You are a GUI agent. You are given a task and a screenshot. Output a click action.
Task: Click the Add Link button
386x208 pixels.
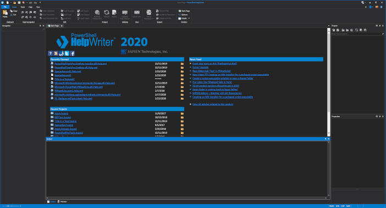click(x=66, y=19)
